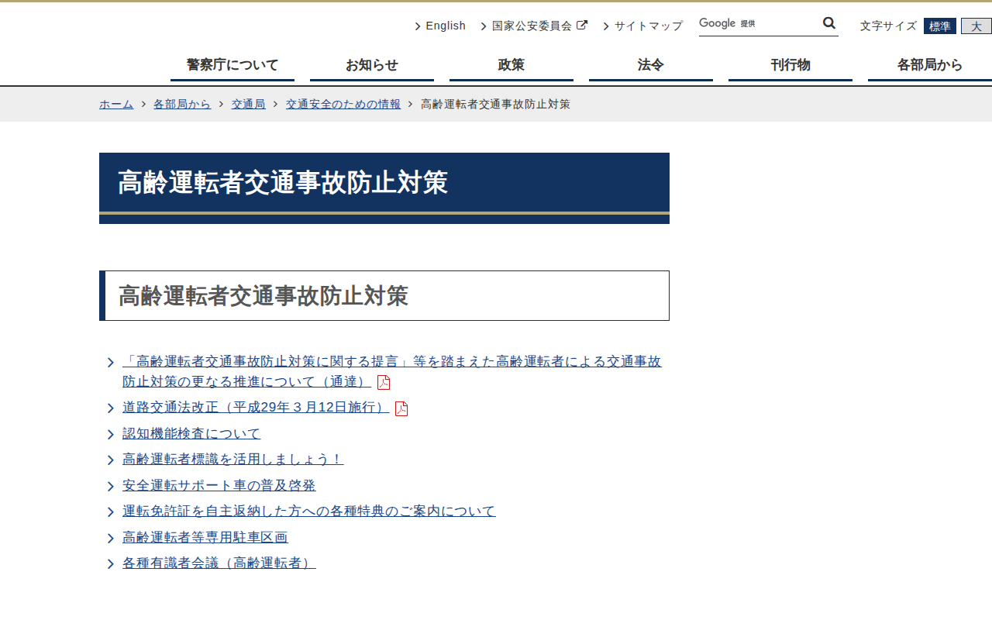This screenshot has height=620, width=992.
Task: Open 高齢運転者等専用駐車区画 link
Action: point(205,537)
